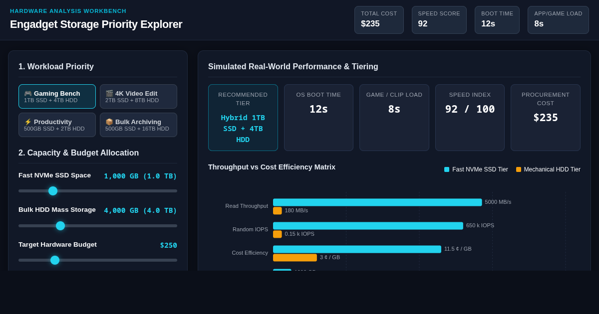Click the 'Read Throughput' axis label

(x=247, y=206)
